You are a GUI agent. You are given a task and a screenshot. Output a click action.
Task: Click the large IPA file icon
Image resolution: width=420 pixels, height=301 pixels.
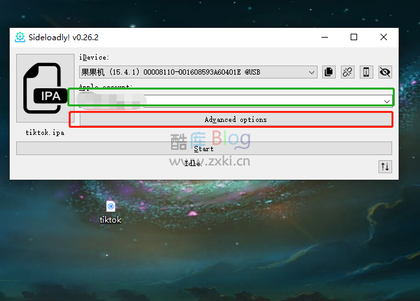45,88
